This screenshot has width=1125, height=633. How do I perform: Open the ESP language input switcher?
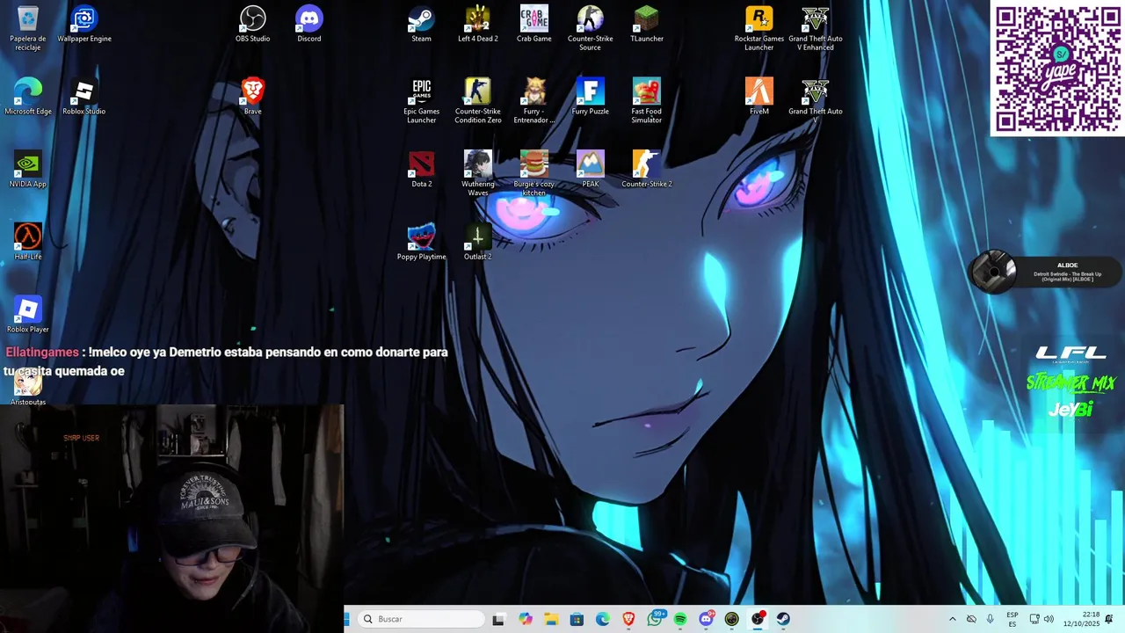(1012, 619)
